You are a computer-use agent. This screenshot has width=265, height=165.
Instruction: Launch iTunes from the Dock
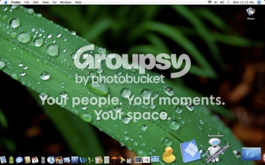click(51, 160)
